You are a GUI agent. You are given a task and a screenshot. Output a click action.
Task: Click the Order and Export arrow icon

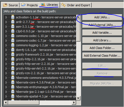(x=63, y=5)
